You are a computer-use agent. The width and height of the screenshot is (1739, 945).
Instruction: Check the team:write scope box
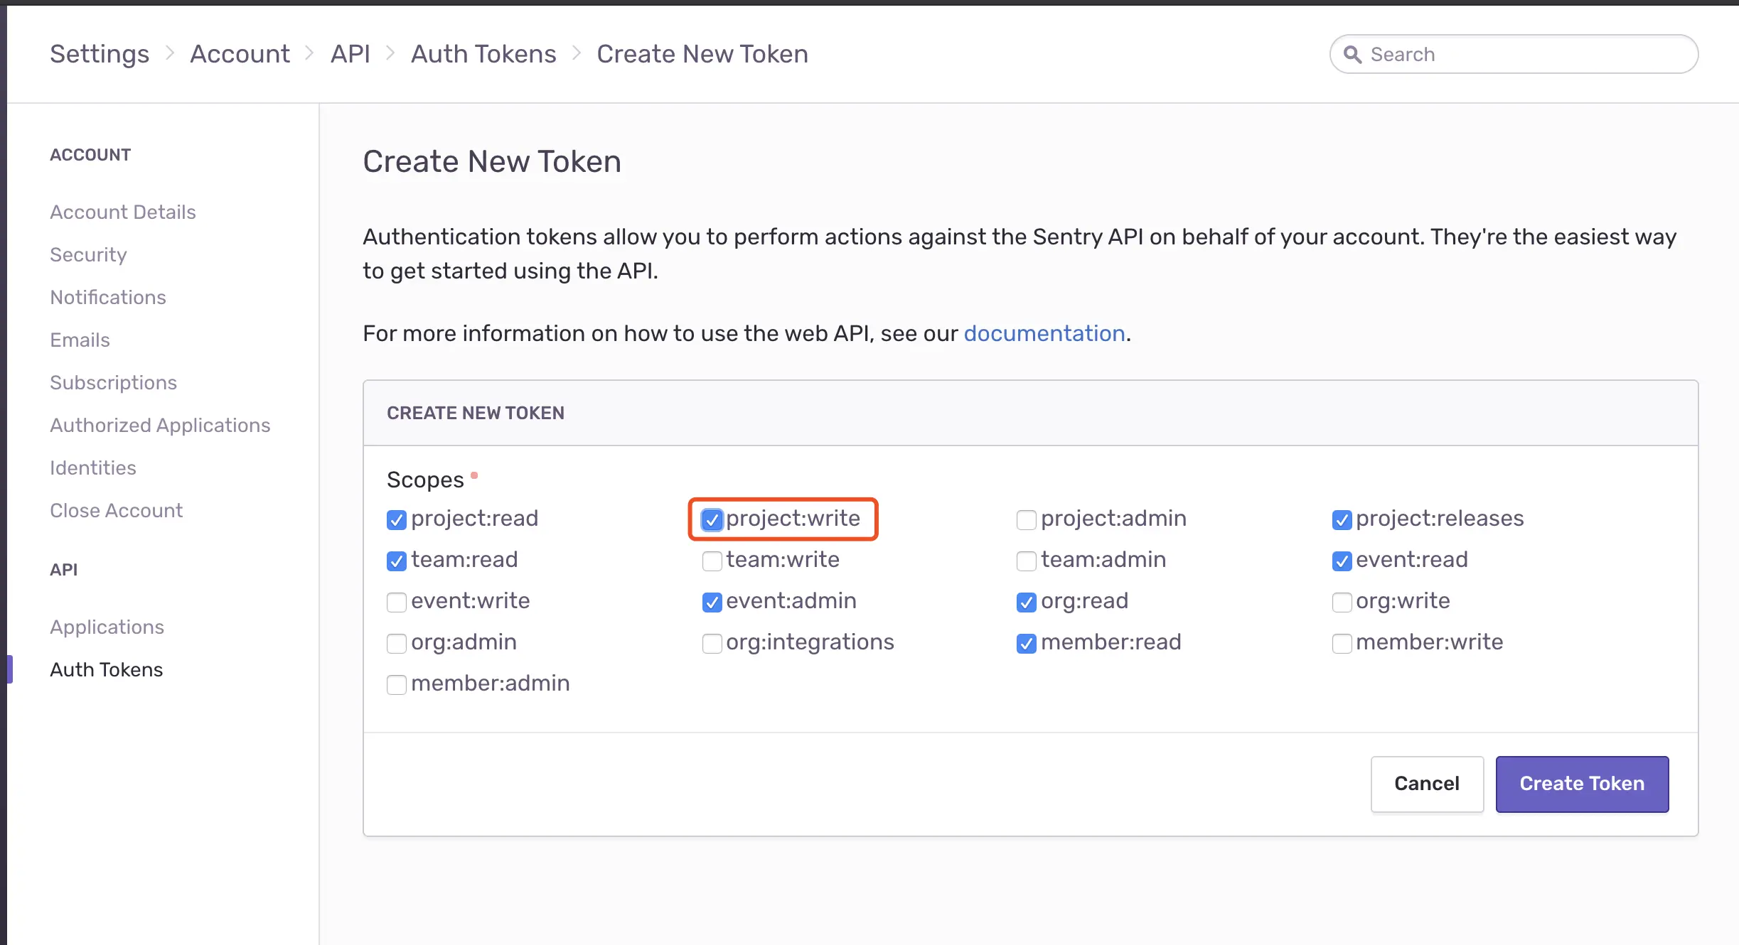coord(712,561)
